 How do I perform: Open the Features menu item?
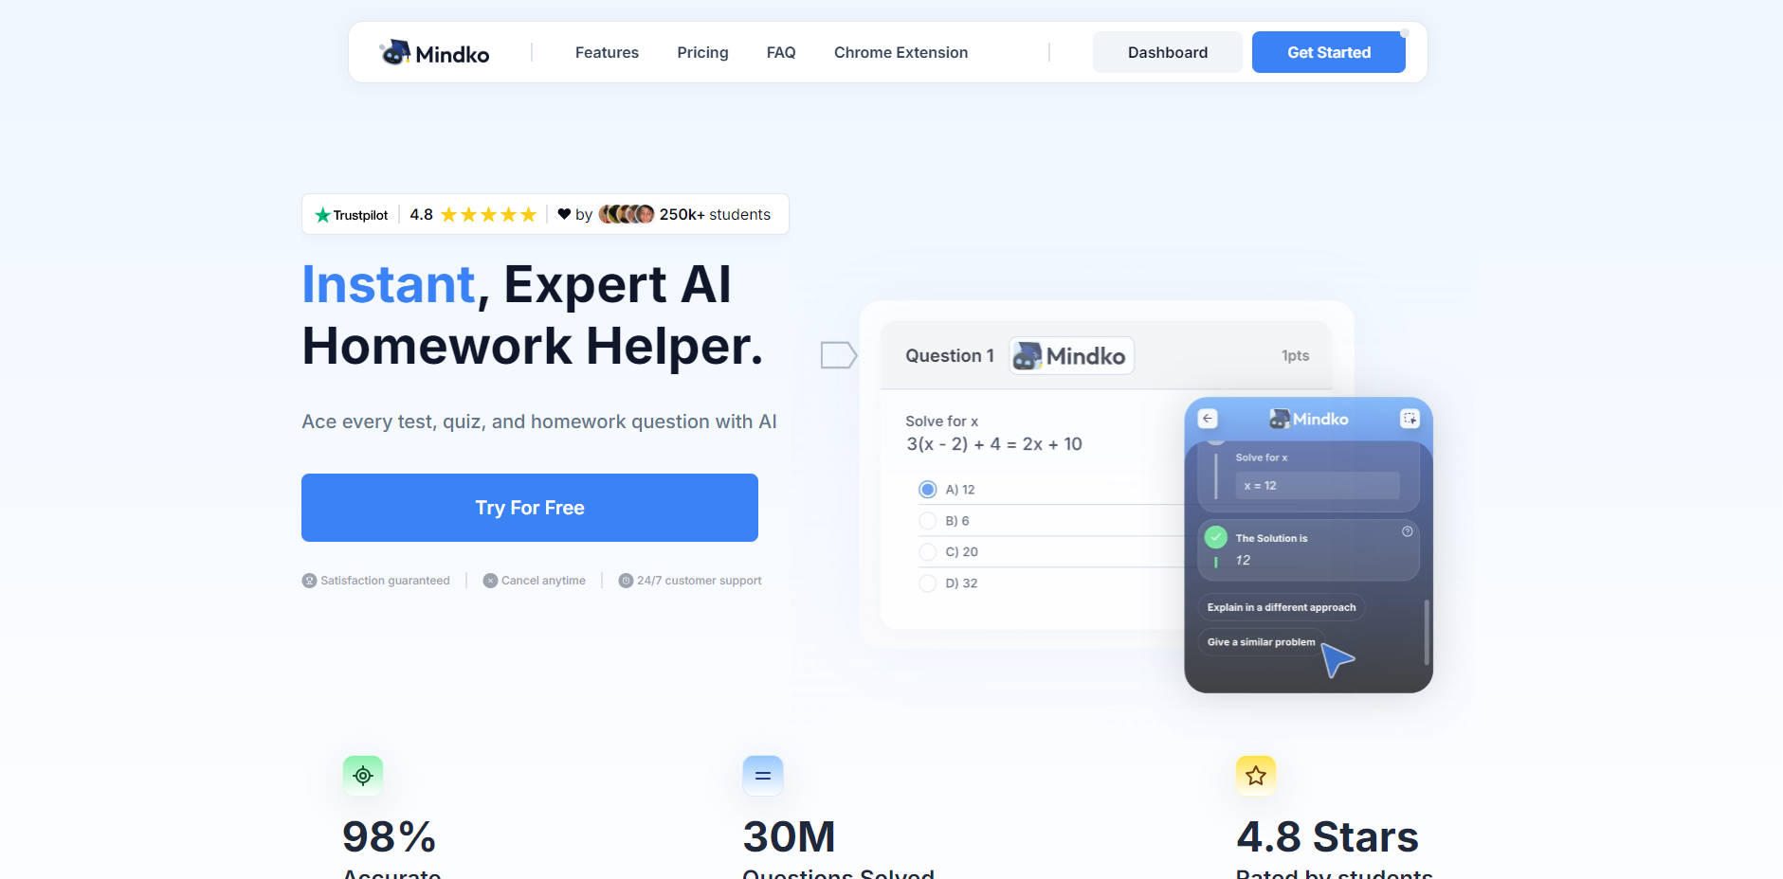(x=607, y=53)
